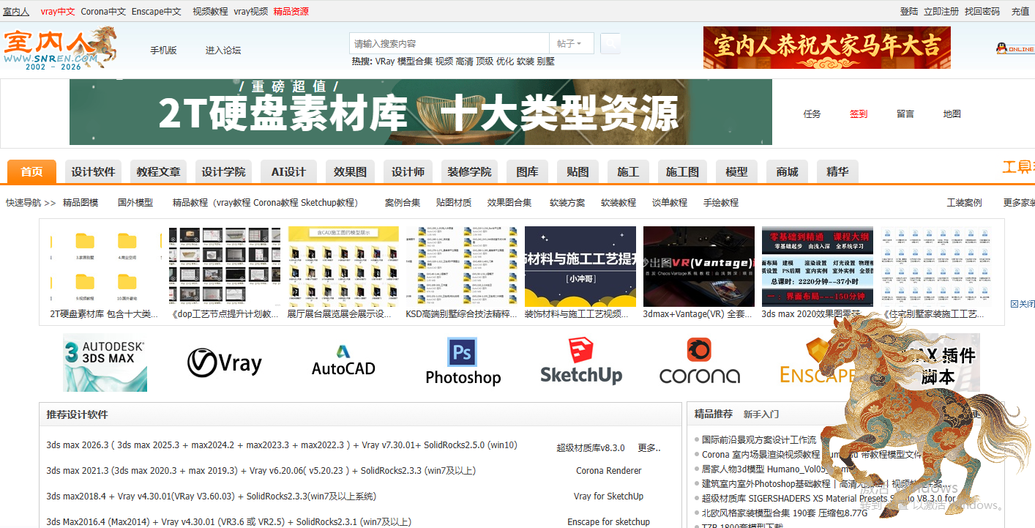Image resolution: width=1035 pixels, height=528 pixels.
Task: Click the red 签到 check-in link
Action: 859,114
